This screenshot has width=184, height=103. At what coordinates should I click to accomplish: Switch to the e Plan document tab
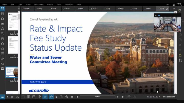68,9
